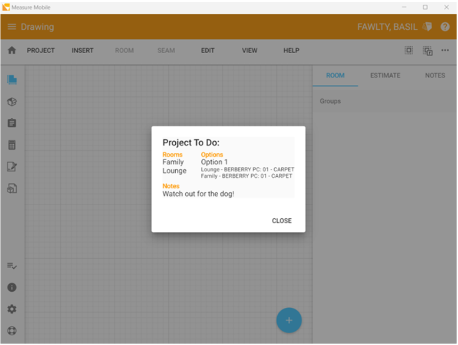The image size is (458, 345).
Task: Open the Project menu
Action: pyautogui.click(x=41, y=50)
